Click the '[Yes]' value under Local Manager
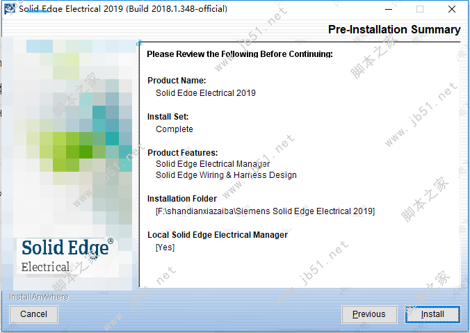470x333 pixels. click(x=165, y=247)
